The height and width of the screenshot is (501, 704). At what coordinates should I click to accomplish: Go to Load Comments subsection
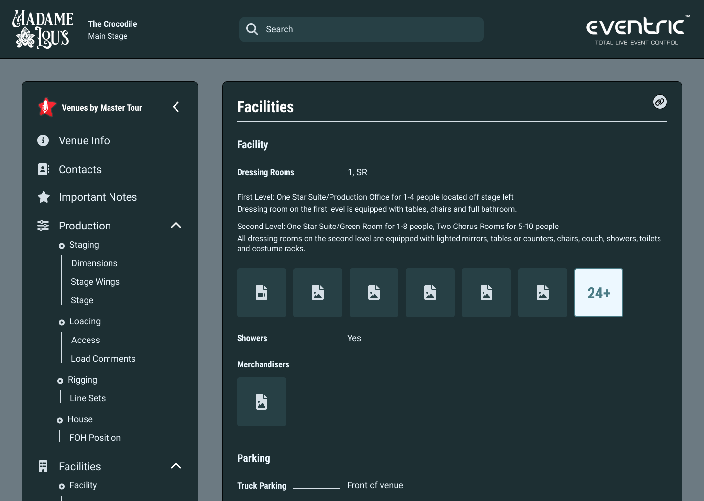click(x=103, y=359)
